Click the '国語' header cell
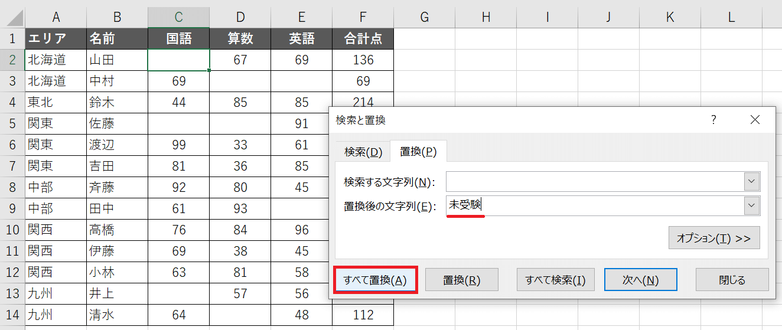The height and width of the screenshot is (330, 782). pos(179,39)
